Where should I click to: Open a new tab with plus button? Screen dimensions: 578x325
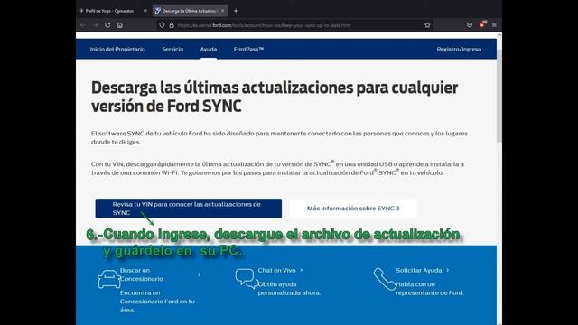click(236, 11)
